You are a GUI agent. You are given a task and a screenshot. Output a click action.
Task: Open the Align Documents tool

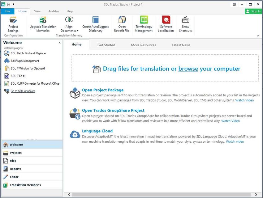click(69, 24)
